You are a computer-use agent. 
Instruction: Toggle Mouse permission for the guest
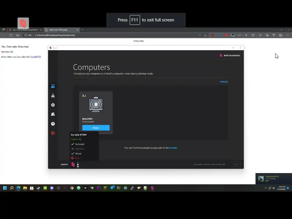[76, 153]
